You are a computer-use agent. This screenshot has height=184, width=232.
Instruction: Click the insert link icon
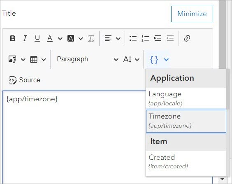pos(187,38)
